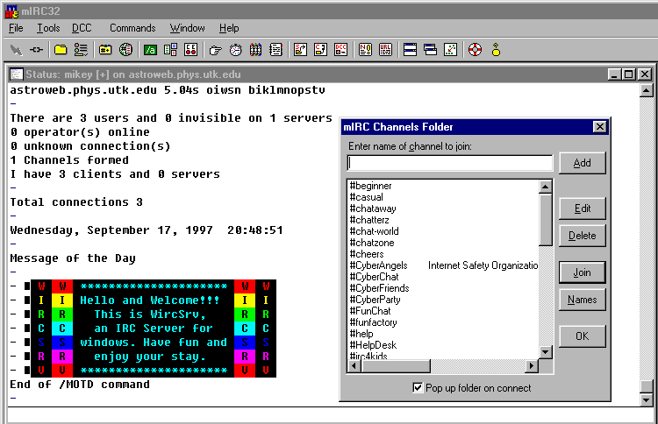Open the DCC menu
The height and width of the screenshot is (424, 658).
tap(81, 28)
